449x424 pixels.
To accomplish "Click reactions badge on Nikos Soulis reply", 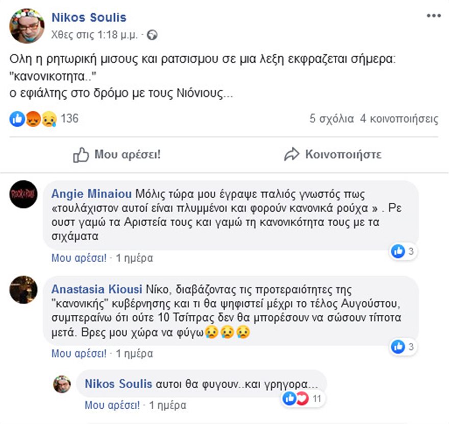I will coord(304,398).
